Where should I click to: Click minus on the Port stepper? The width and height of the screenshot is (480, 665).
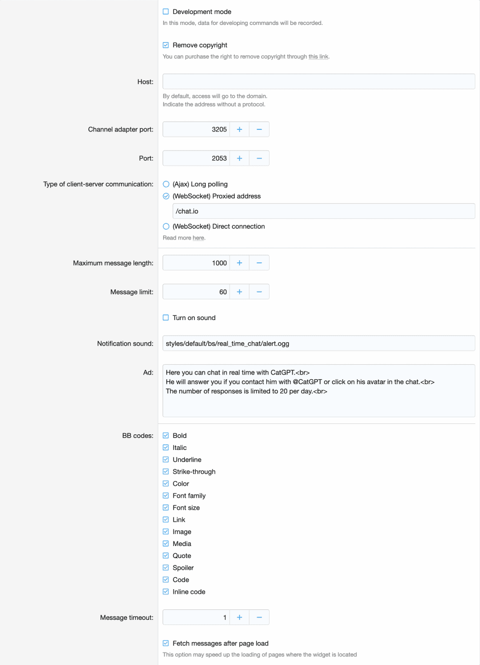point(259,158)
